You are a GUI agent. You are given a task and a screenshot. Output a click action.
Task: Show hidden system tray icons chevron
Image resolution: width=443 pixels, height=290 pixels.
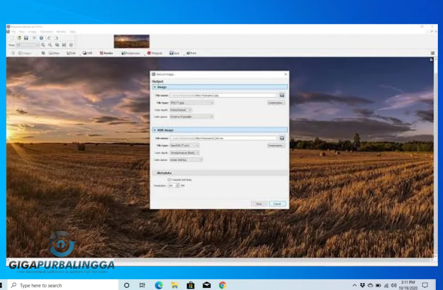pyautogui.click(x=354, y=285)
